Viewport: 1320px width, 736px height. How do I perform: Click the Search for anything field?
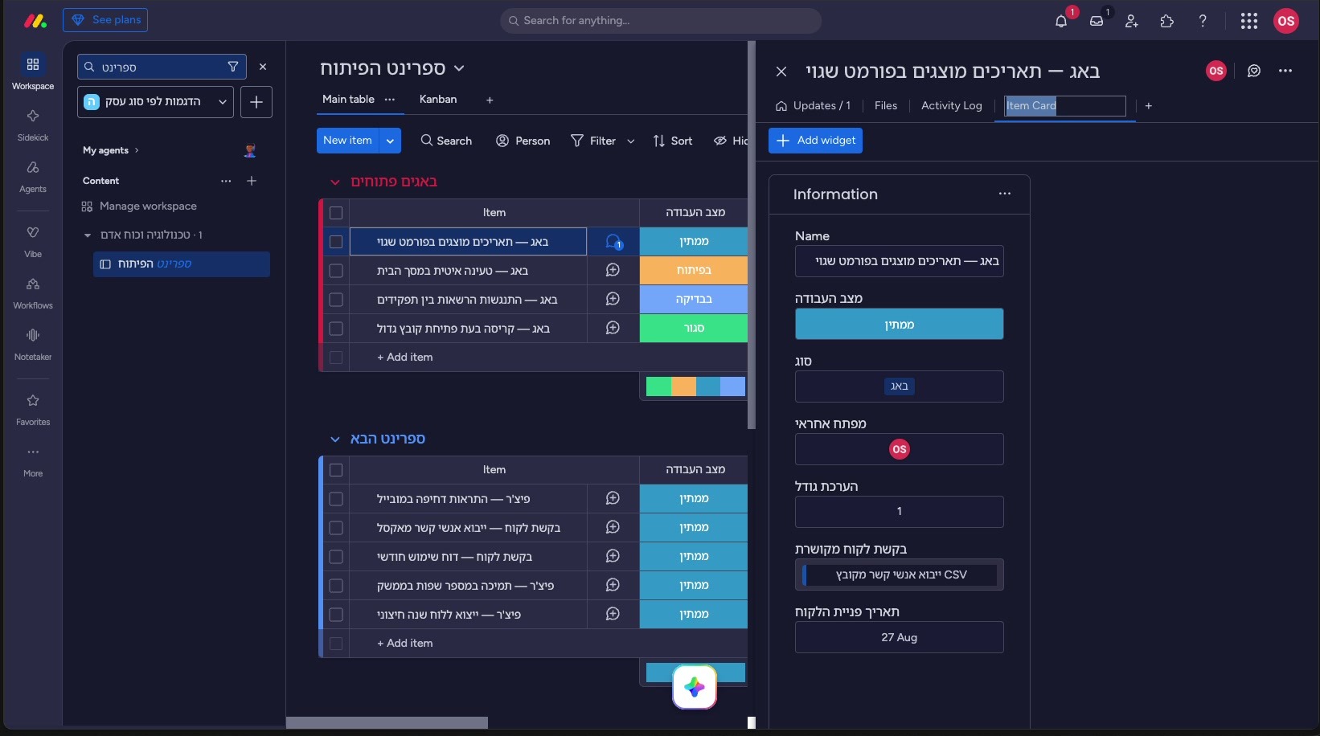(661, 21)
